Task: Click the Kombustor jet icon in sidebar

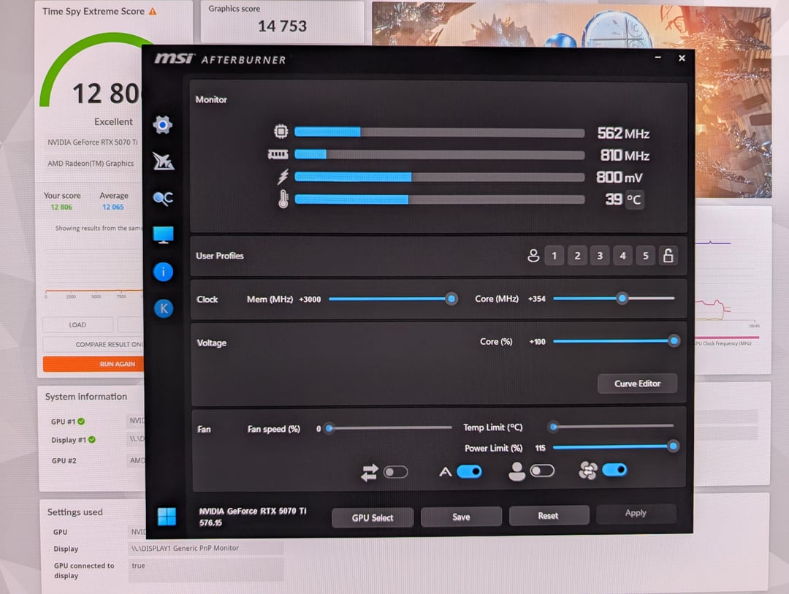Action: [163, 161]
